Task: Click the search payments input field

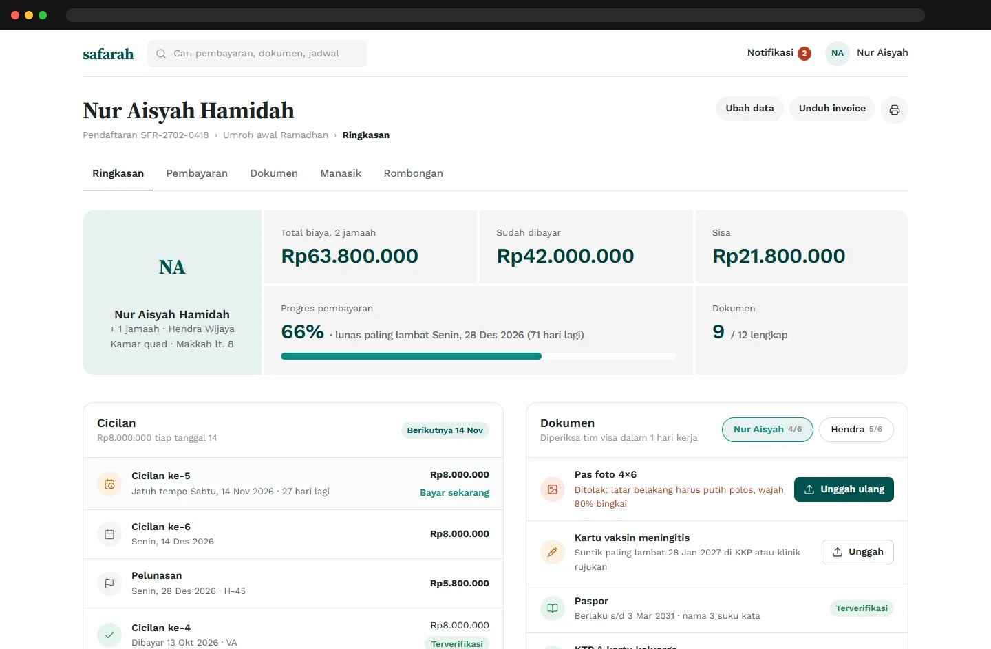Action: point(257,54)
